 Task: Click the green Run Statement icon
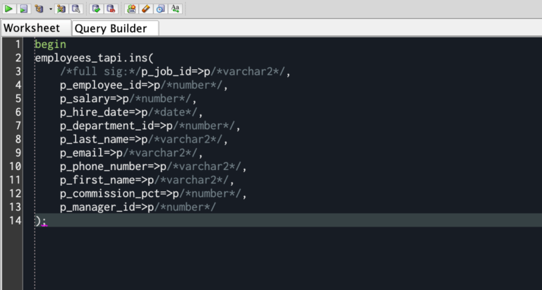8,8
